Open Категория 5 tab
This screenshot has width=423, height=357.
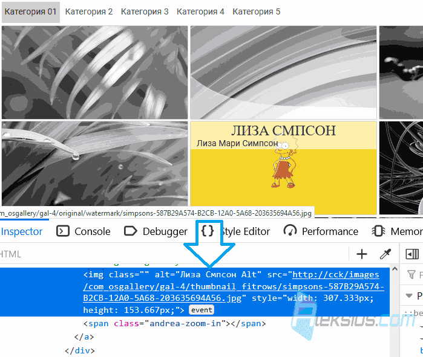click(x=257, y=12)
